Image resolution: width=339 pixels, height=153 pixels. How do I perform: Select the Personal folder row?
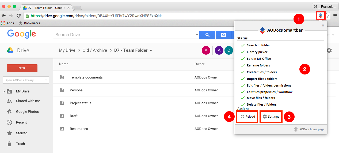pyautogui.click(x=144, y=90)
